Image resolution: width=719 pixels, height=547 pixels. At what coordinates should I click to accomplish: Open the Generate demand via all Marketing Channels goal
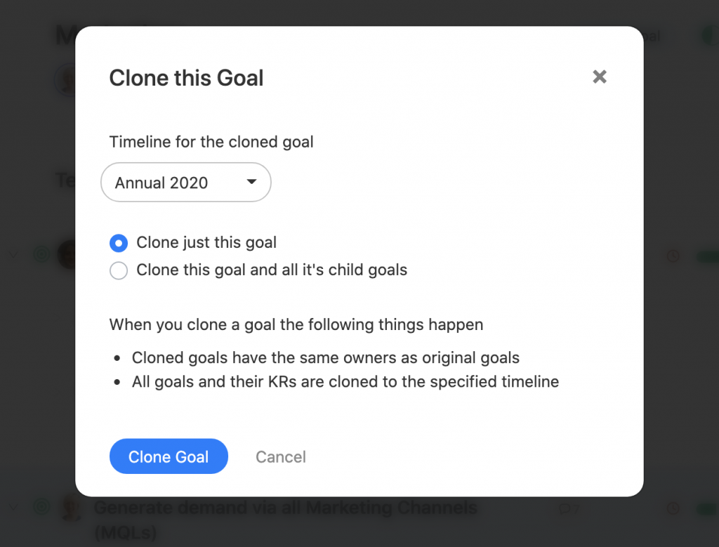point(285,520)
